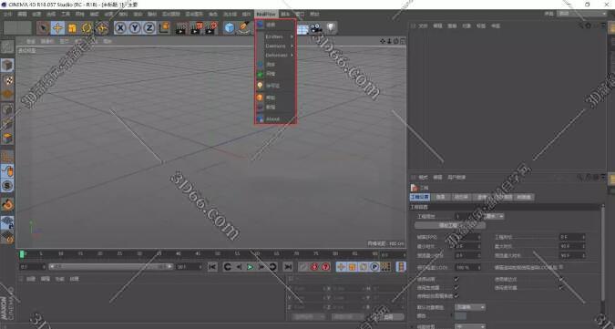
Task: Click the project scale button
Action: pos(450,225)
